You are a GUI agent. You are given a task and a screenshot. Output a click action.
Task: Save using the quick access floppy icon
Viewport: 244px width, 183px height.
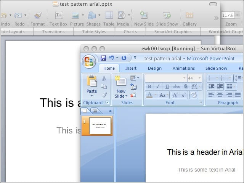click(103, 58)
